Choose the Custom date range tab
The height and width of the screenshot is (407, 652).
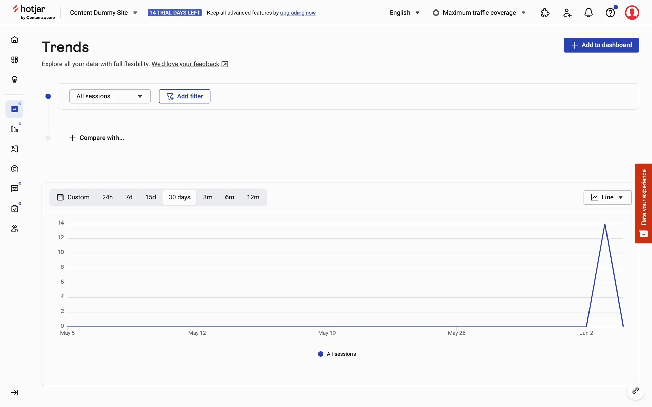[x=73, y=197]
